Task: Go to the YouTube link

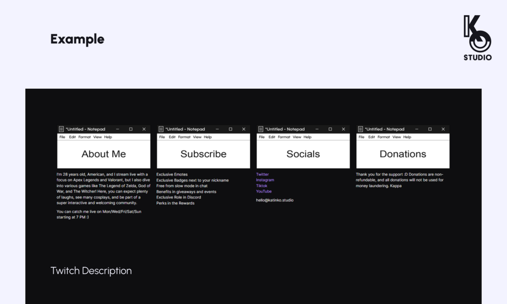Action: click(x=264, y=192)
